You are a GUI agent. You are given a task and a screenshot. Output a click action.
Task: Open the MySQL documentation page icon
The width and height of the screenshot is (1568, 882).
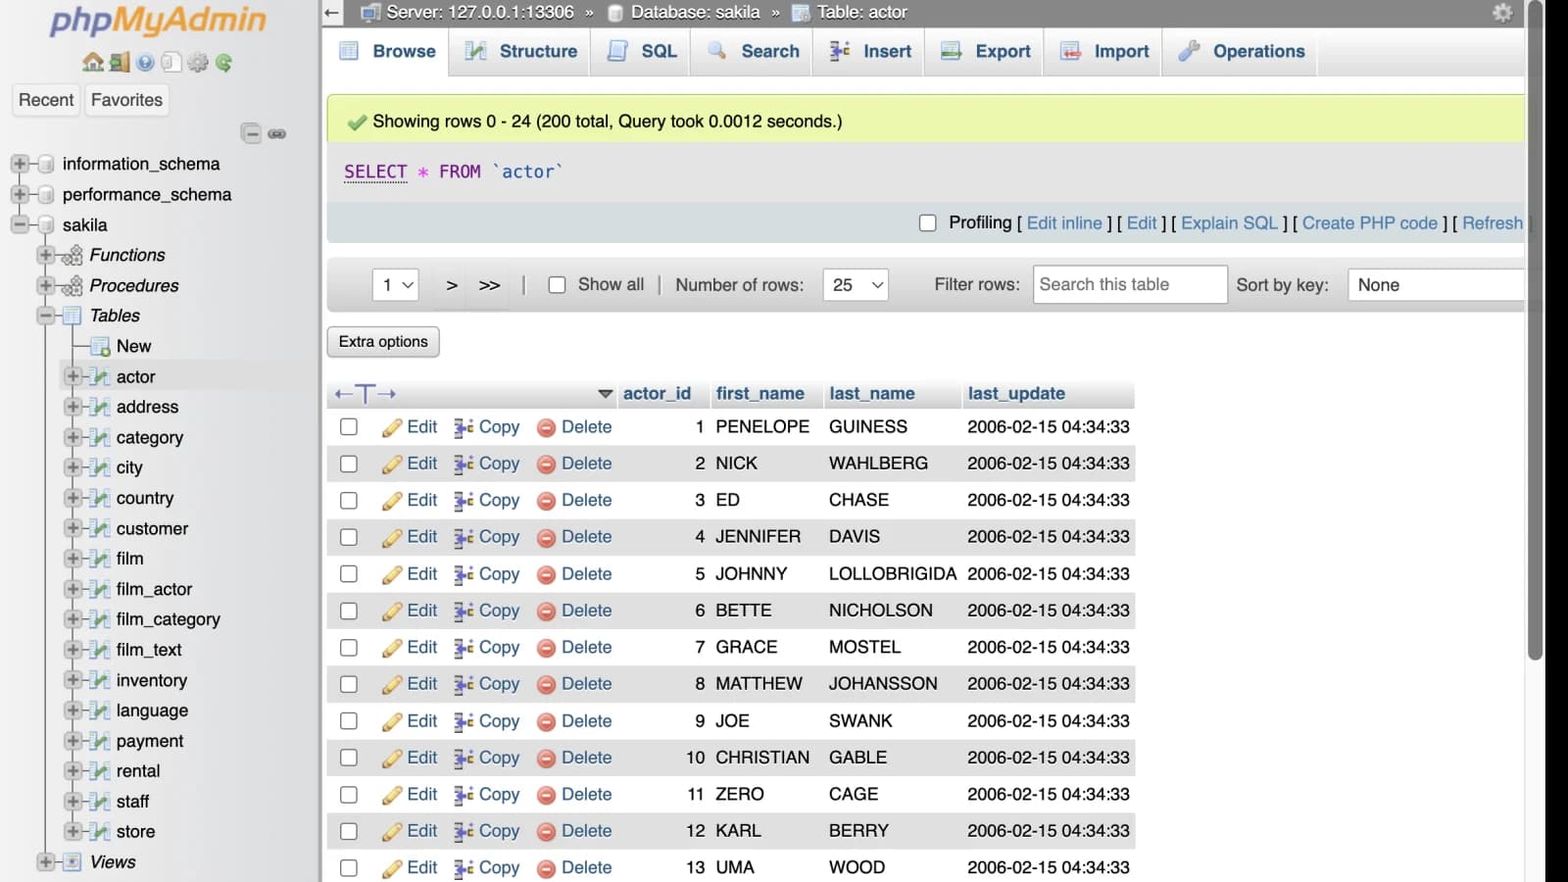[x=171, y=63]
